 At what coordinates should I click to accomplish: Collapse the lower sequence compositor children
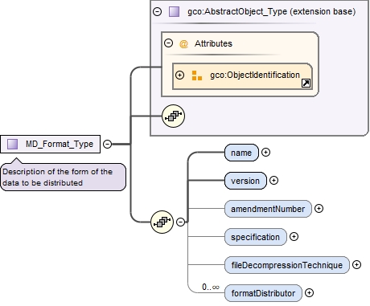coord(181,222)
